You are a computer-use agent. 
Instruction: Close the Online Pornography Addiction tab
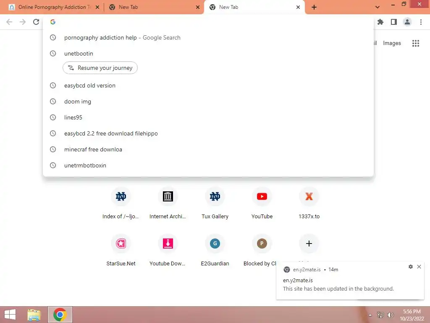click(x=97, y=7)
